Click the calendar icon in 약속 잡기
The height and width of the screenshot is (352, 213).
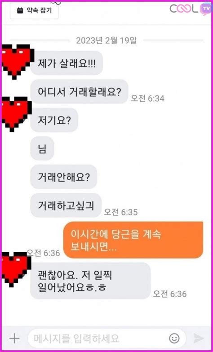coord(20,10)
